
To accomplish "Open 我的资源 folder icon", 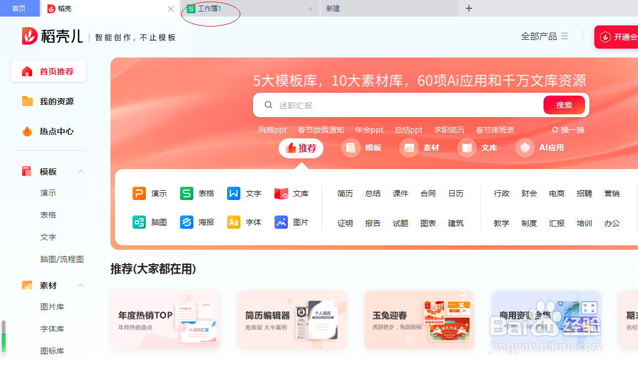I will tap(27, 101).
